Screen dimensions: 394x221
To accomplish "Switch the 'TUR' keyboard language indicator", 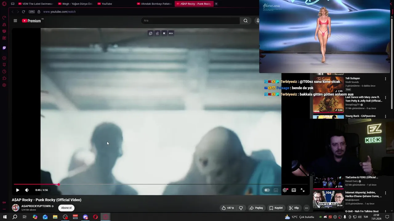I will (x=366, y=217).
